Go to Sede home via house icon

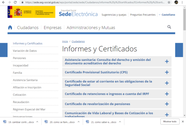pos(10,27)
